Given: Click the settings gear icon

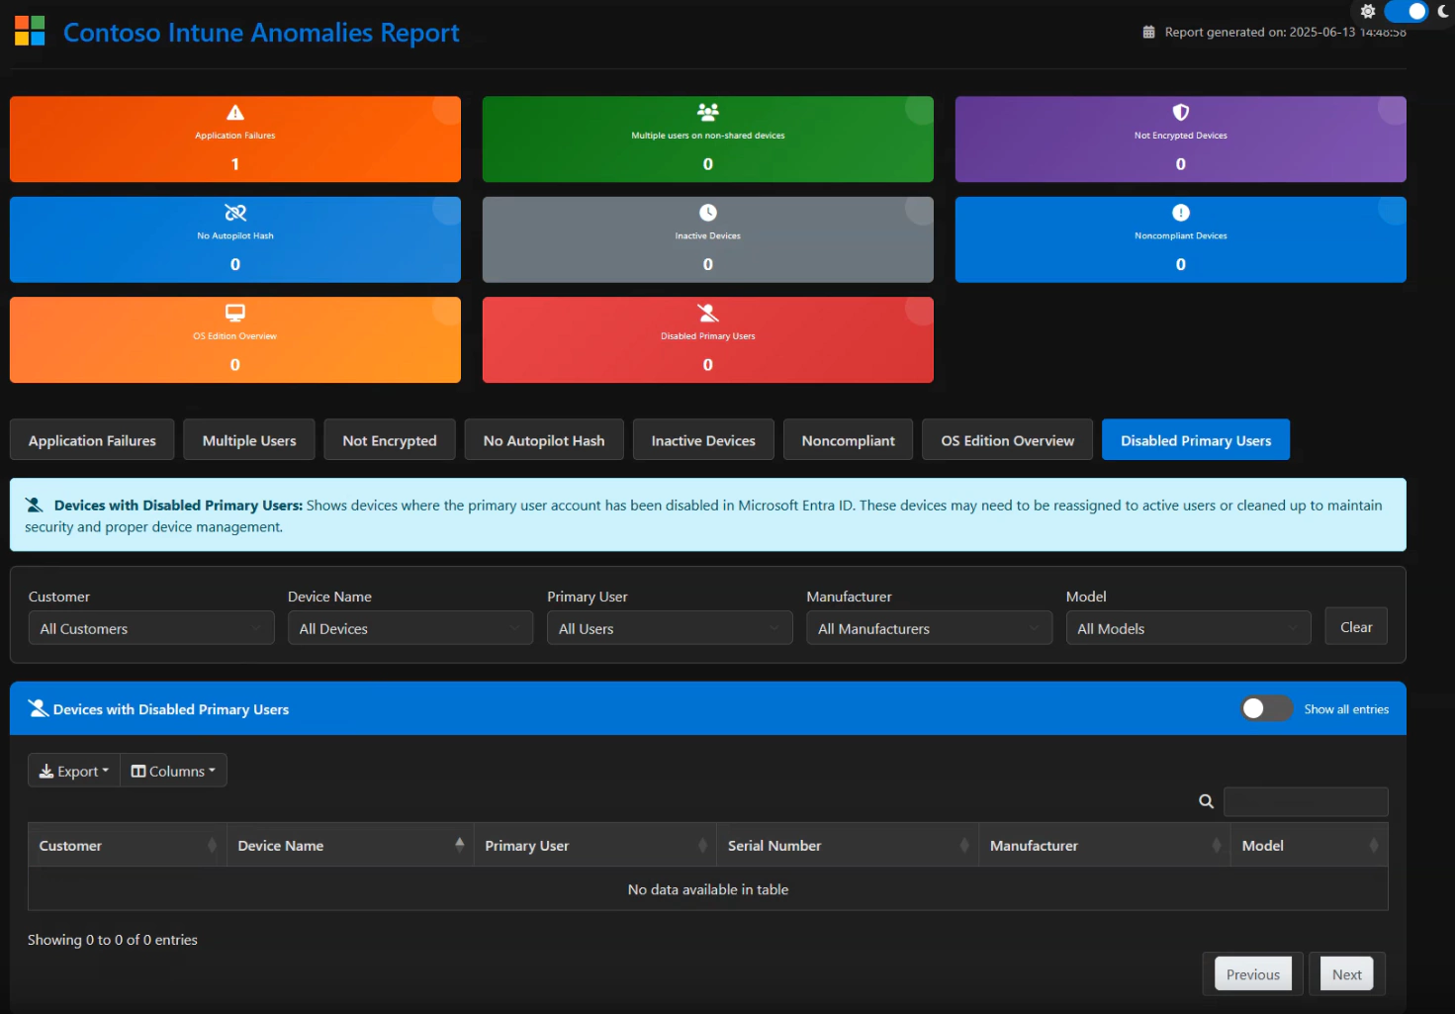Looking at the screenshot, I should pos(1367,11).
